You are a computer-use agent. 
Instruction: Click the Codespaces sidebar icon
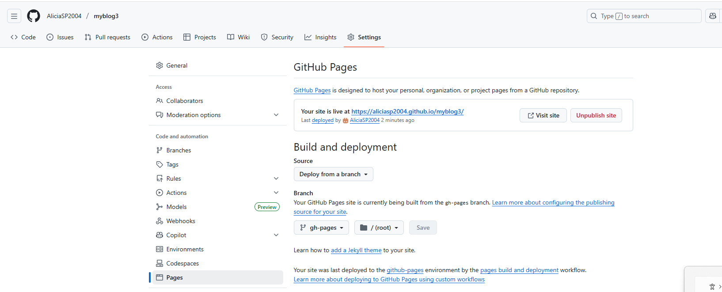click(160, 263)
